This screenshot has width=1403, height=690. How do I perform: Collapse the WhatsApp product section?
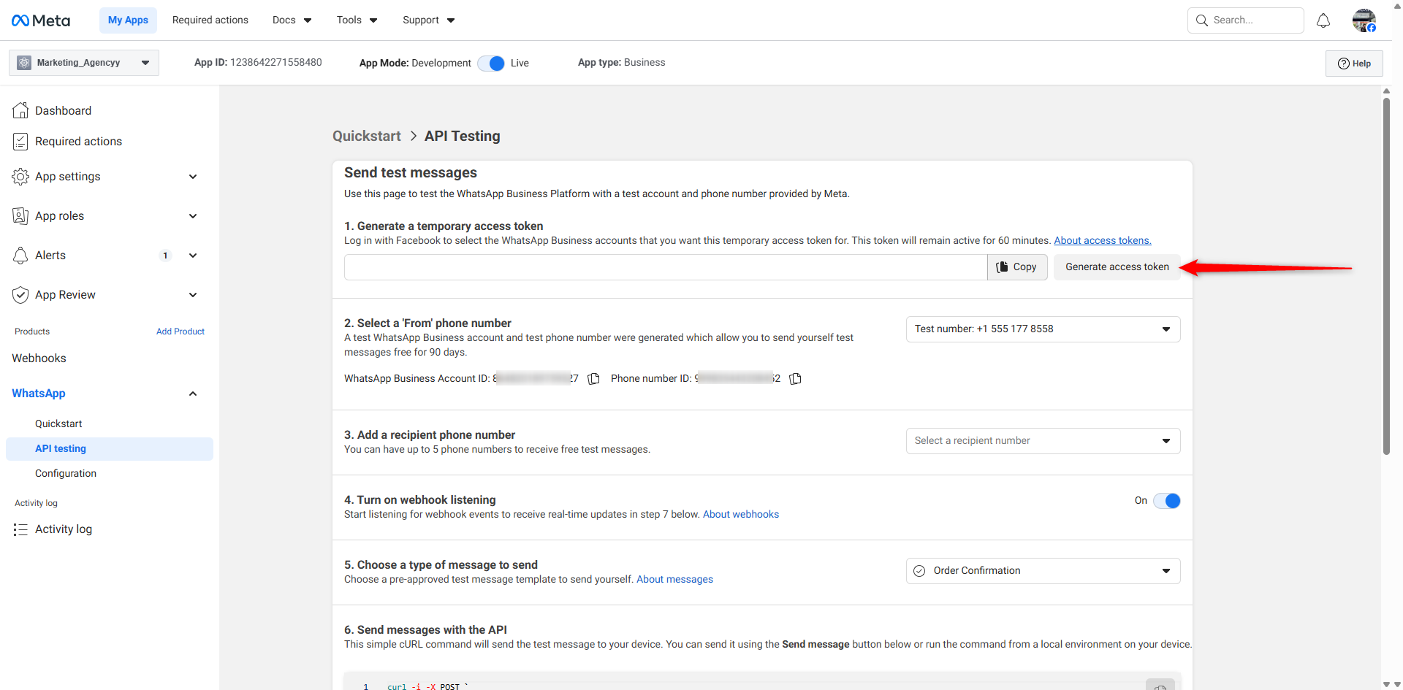point(193,394)
